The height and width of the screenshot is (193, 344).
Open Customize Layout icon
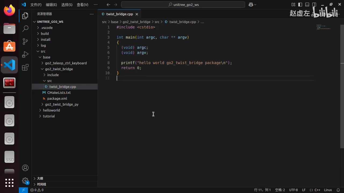[x=293, y=5]
